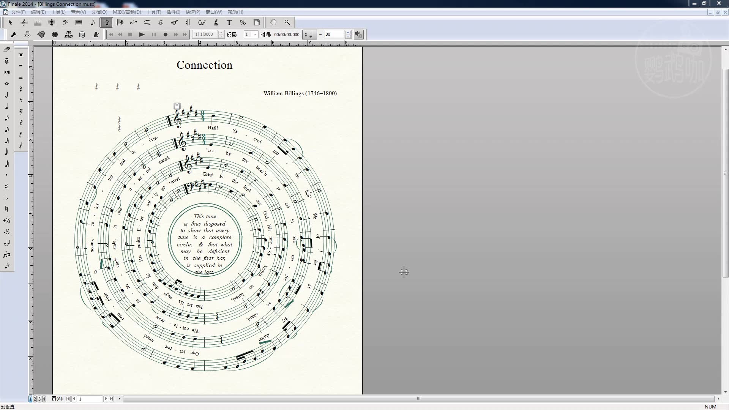The height and width of the screenshot is (410, 729).
Task: Toggle half note duration in entry palette
Action: pos(6,95)
